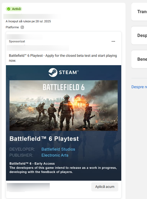Image resolution: width=147 pixels, height=199 pixels.
Task: Click the Aplică acum button
Action: (x=105, y=187)
